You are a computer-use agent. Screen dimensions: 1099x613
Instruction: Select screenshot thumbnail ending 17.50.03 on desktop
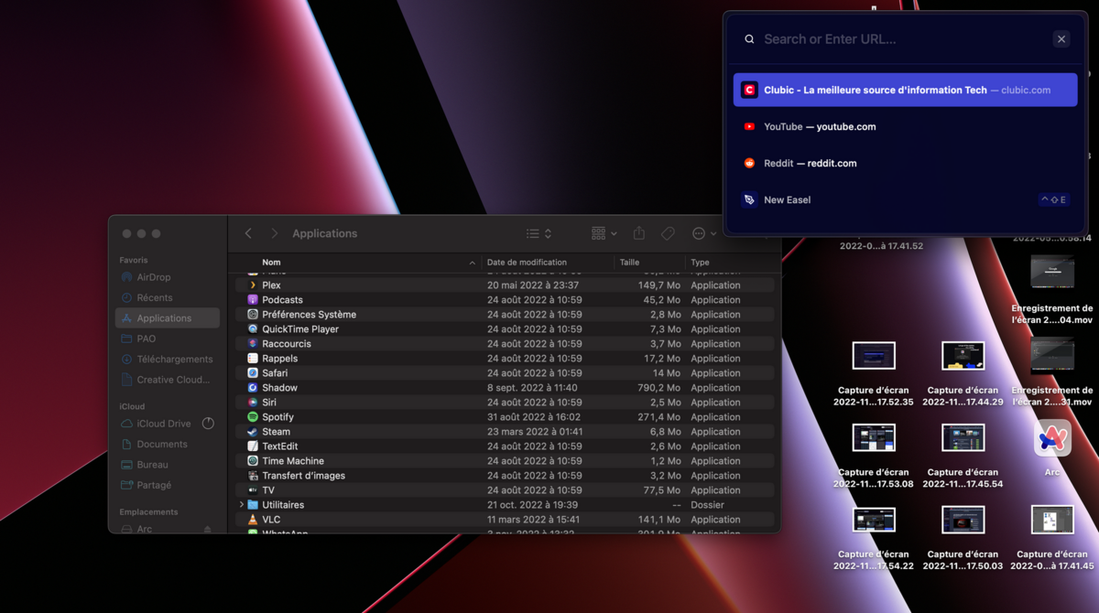[x=963, y=520]
